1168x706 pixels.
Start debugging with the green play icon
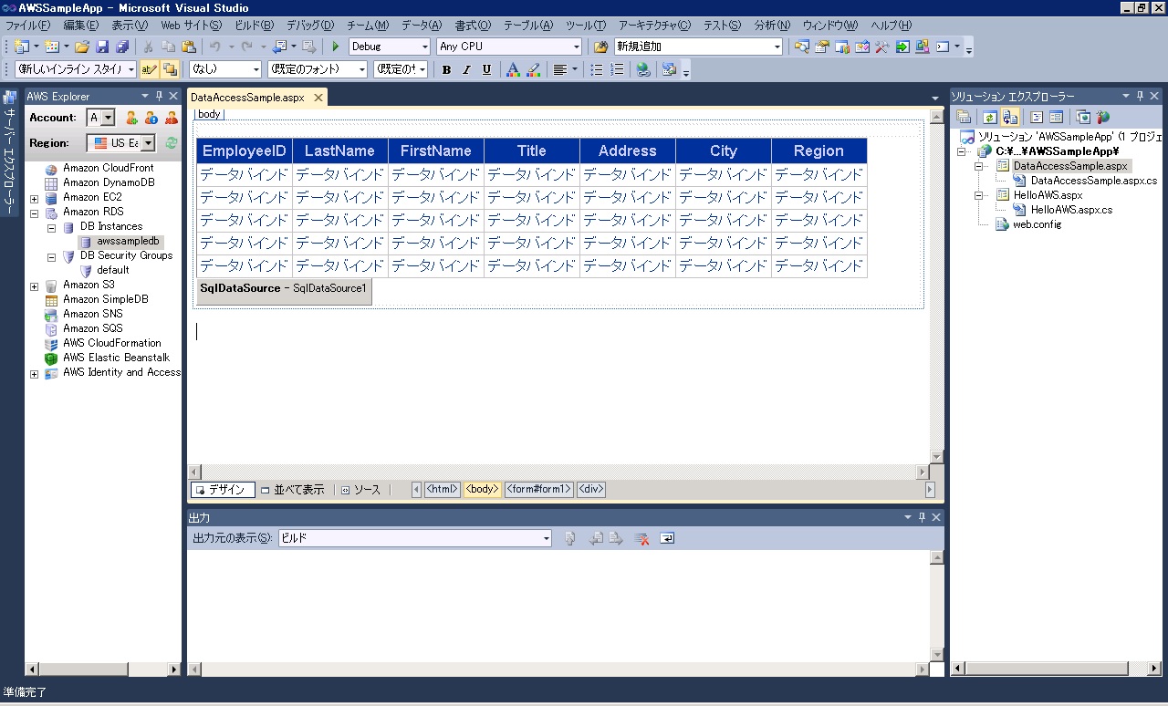coord(335,47)
